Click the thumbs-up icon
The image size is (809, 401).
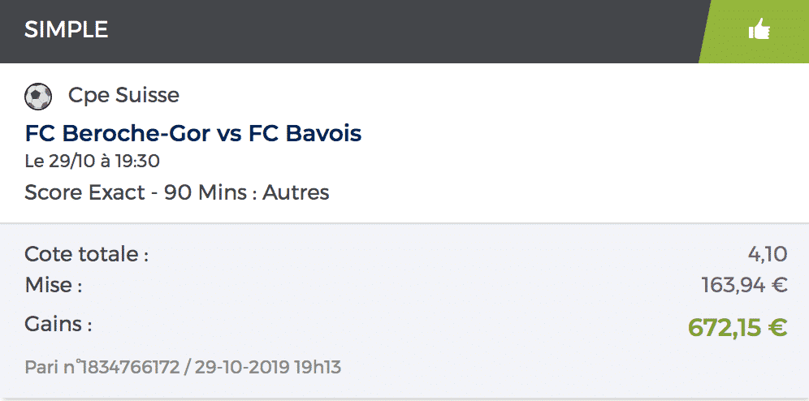(759, 29)
